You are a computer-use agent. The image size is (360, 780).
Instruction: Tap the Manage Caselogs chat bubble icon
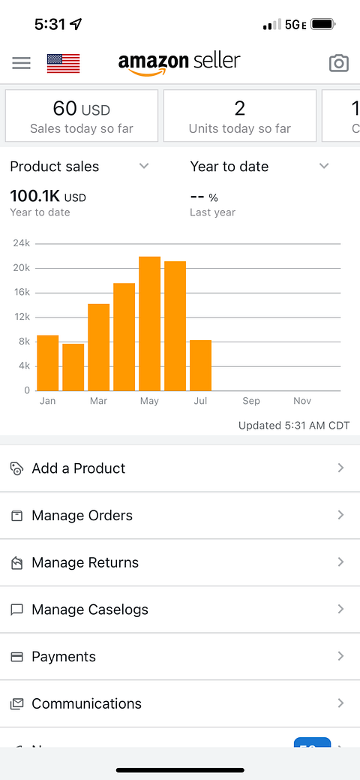click(x=17, y=610)
